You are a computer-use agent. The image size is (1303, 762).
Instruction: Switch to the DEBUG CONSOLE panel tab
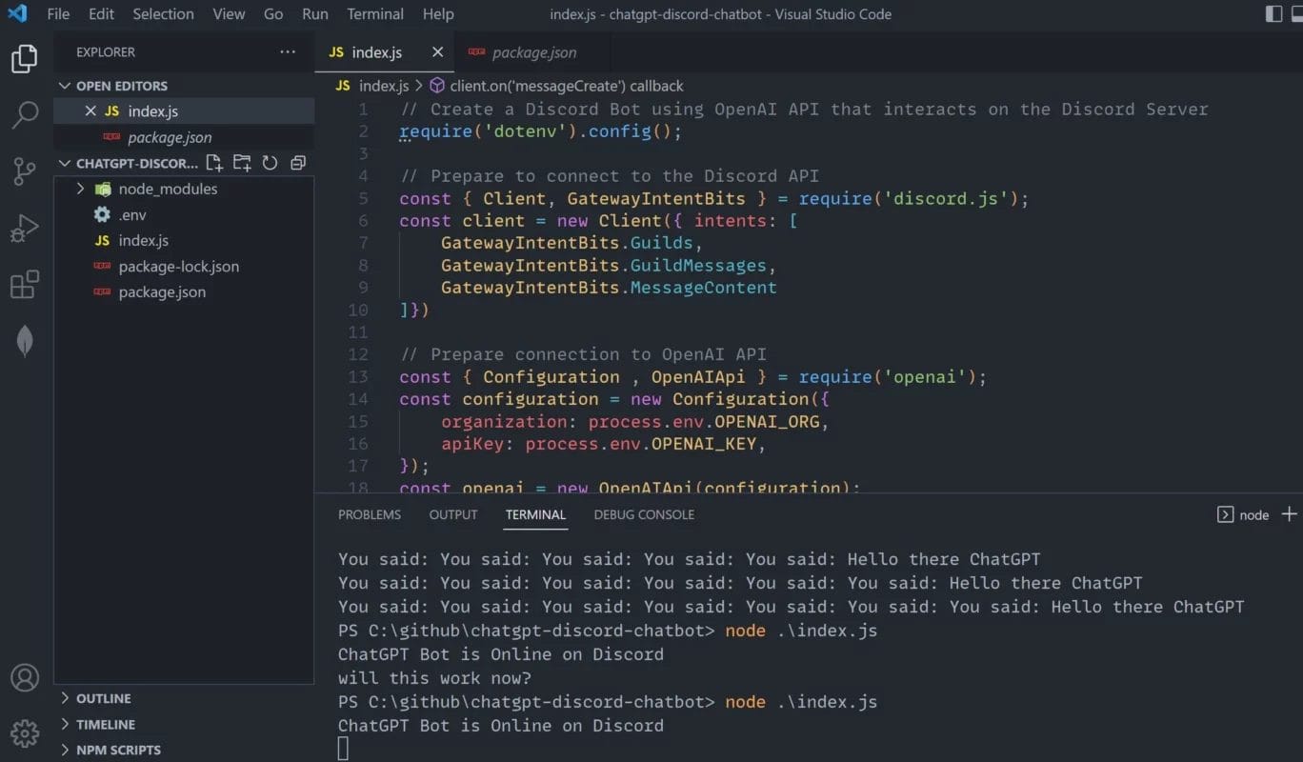click(x=644, y=514)
